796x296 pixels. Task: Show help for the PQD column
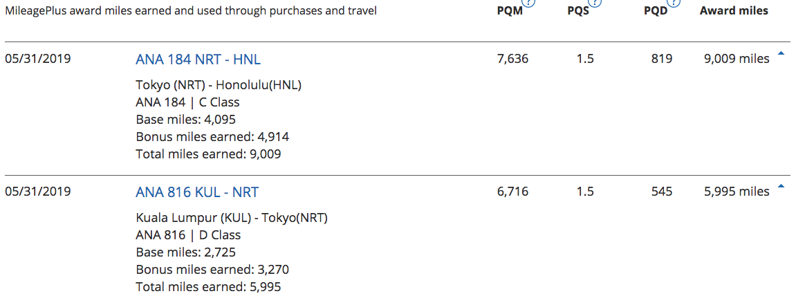674,3
